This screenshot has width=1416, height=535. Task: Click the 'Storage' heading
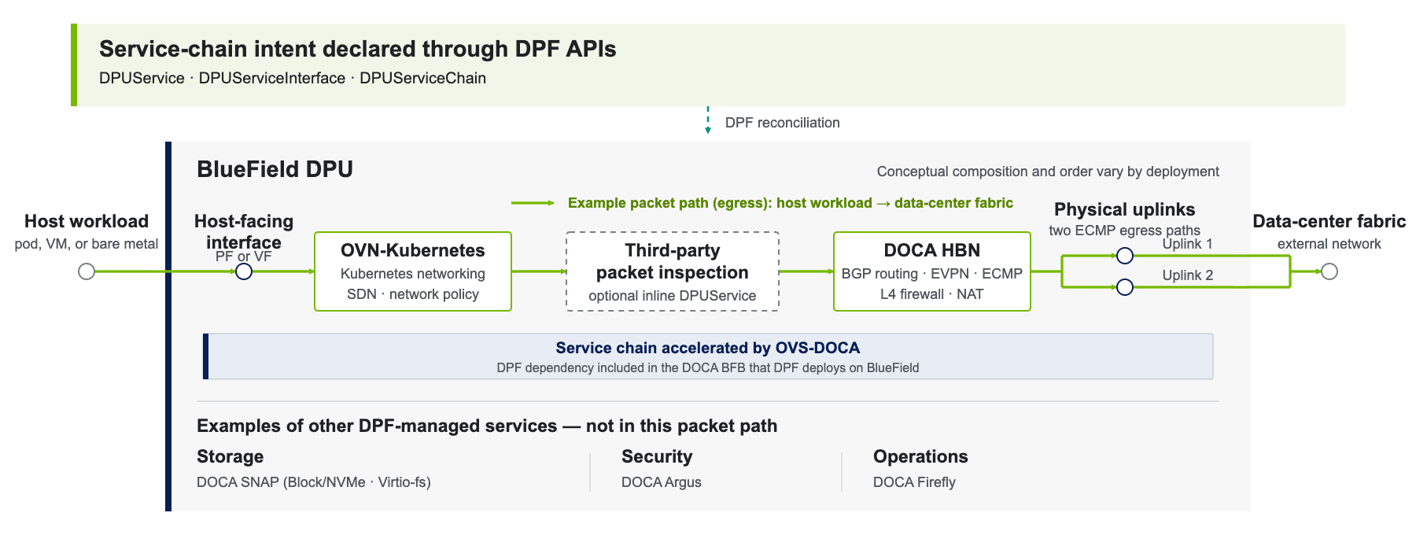[x=230, y=456]
